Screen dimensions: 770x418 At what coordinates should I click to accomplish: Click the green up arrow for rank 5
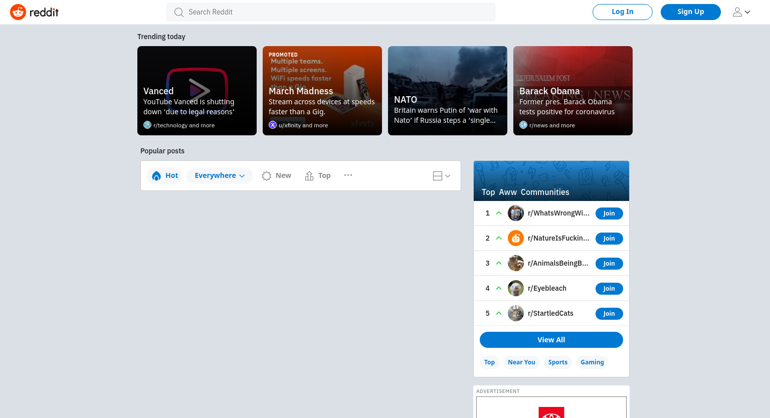pos(499,313)
